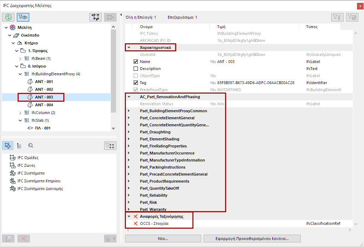The width and height of the screenshot is (364, 247).
Task: Click the IFC Συστήματα Κτηρίου icon
Action: [x=13, y=181]
